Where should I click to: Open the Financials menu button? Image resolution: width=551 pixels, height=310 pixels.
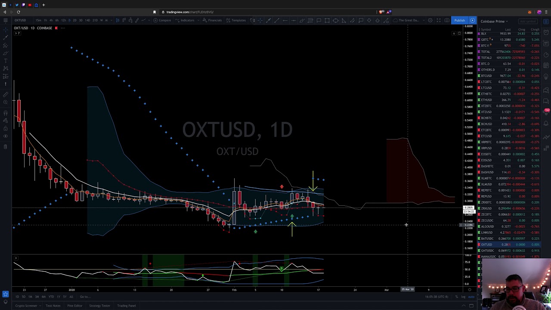212,20
